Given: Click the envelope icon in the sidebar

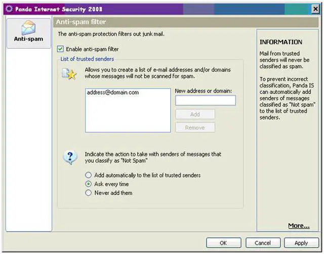Looking at the screenshot, I should click(28, 28).
